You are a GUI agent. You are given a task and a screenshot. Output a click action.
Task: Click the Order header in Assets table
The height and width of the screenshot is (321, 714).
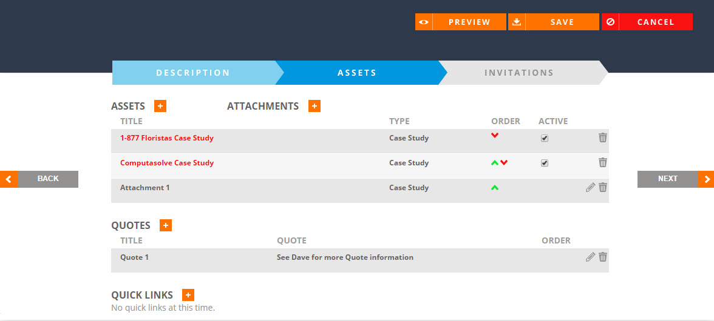point(505,121)
